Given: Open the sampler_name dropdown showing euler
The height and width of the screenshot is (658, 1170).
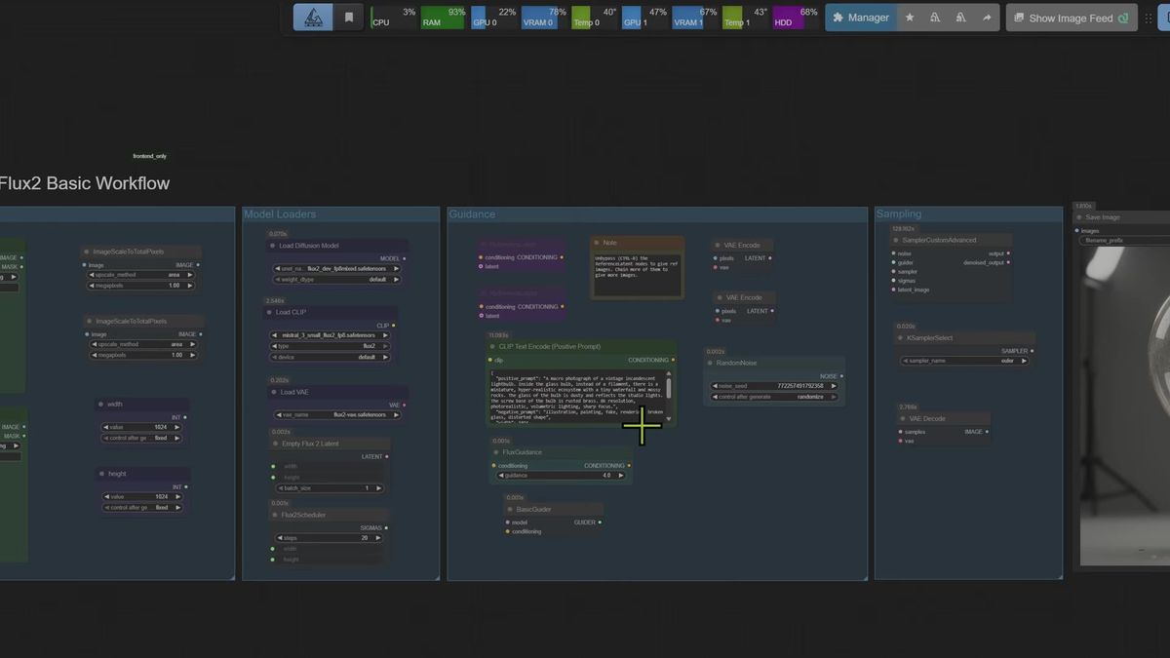Looking at the screenshot, I should click(963, 360).
